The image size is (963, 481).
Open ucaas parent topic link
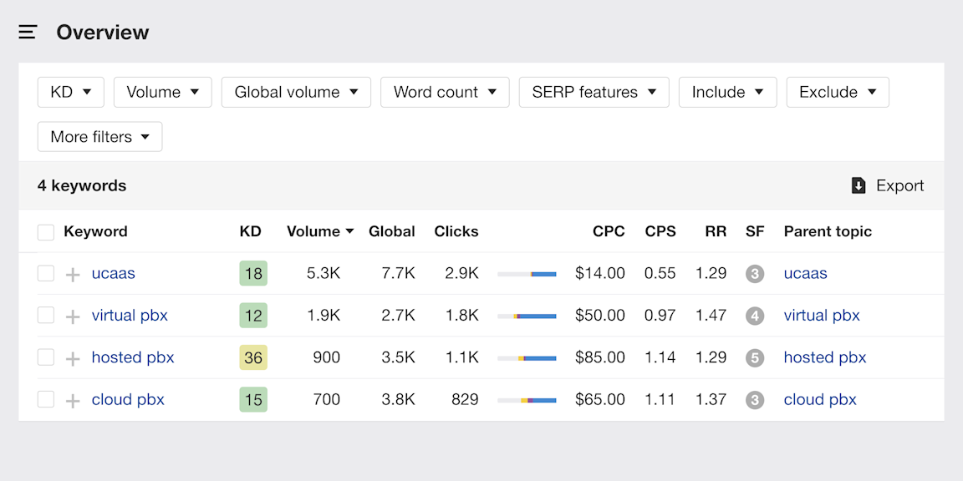coord(805,273)
